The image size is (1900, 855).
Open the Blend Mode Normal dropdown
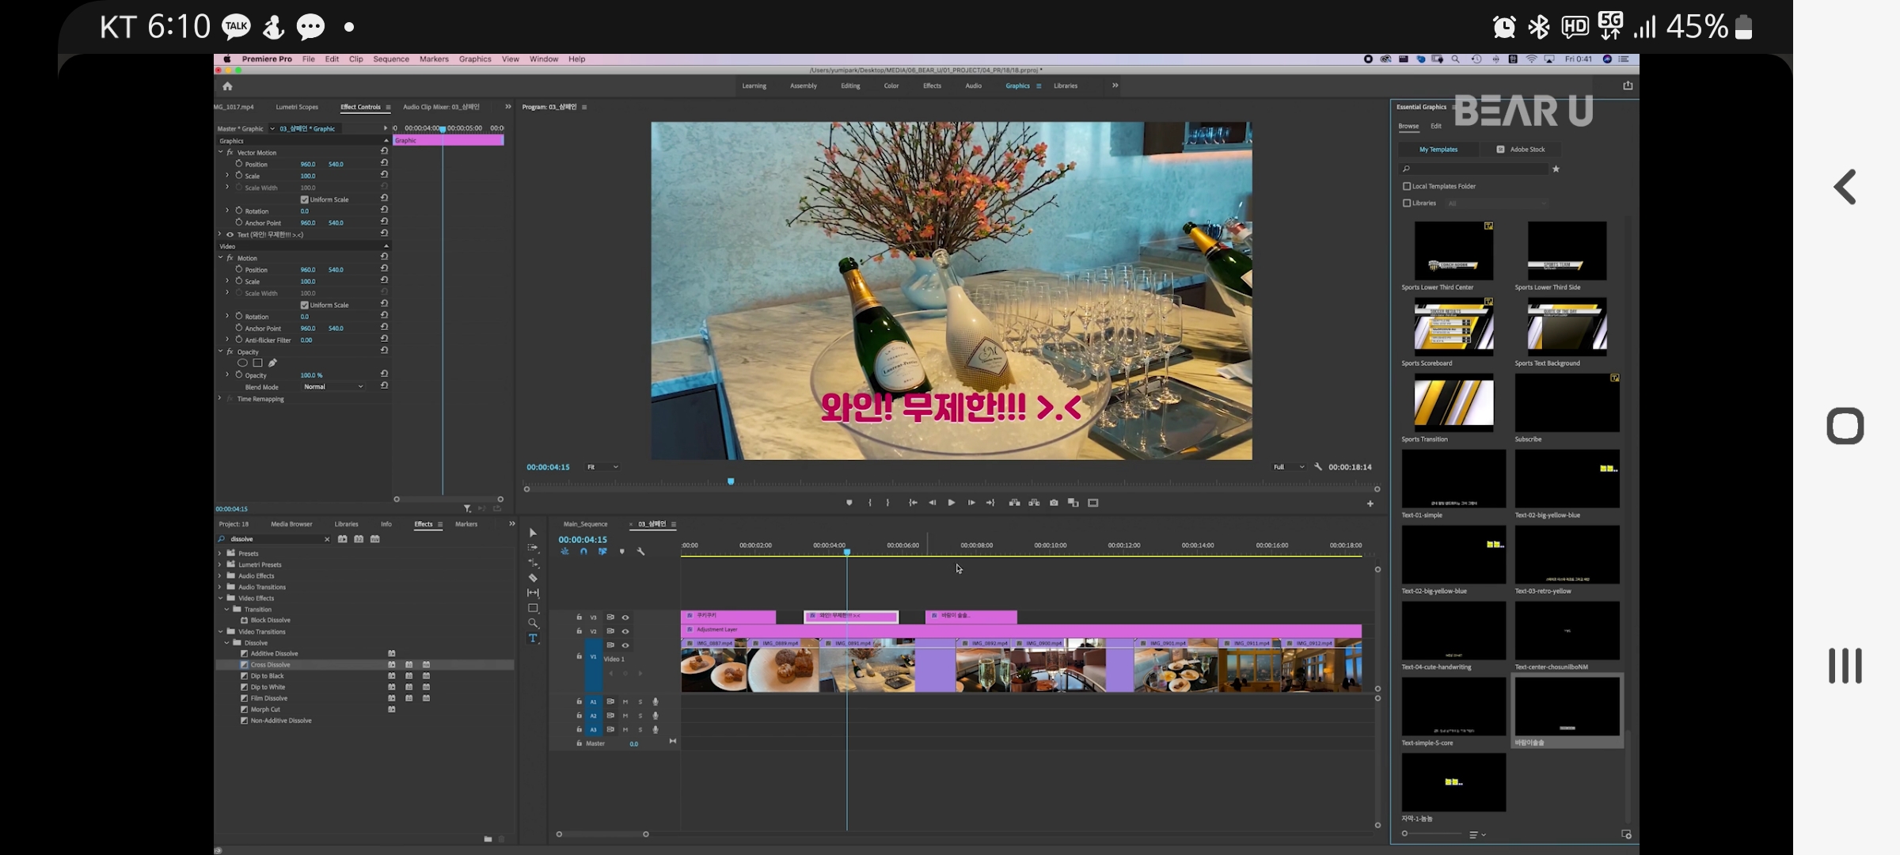point(333,387)
